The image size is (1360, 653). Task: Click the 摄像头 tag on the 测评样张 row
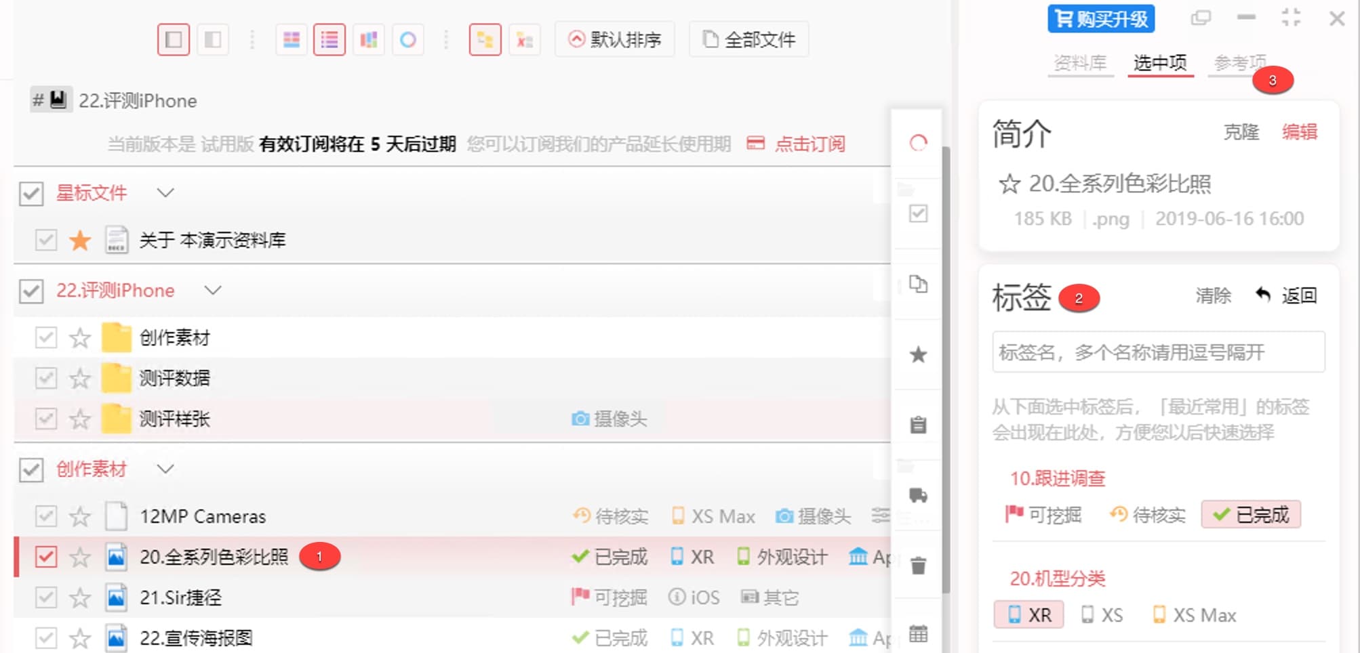coord(609,419)
